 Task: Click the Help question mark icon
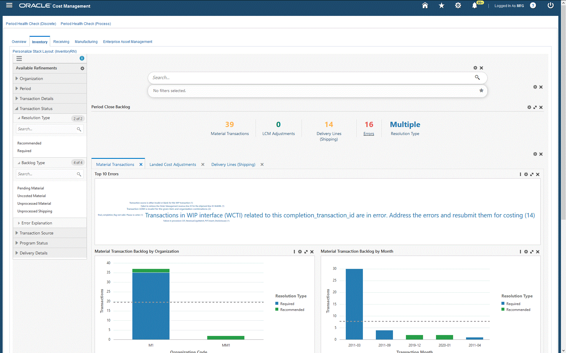coord(533,6)
